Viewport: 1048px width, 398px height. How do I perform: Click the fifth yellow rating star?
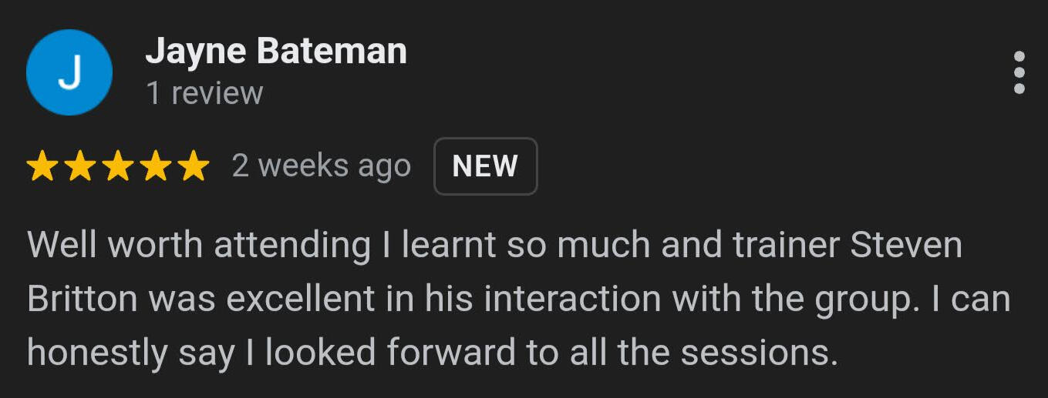tap(193, 166)
